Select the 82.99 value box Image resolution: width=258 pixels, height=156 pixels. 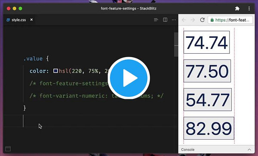[x=209, y=128]
